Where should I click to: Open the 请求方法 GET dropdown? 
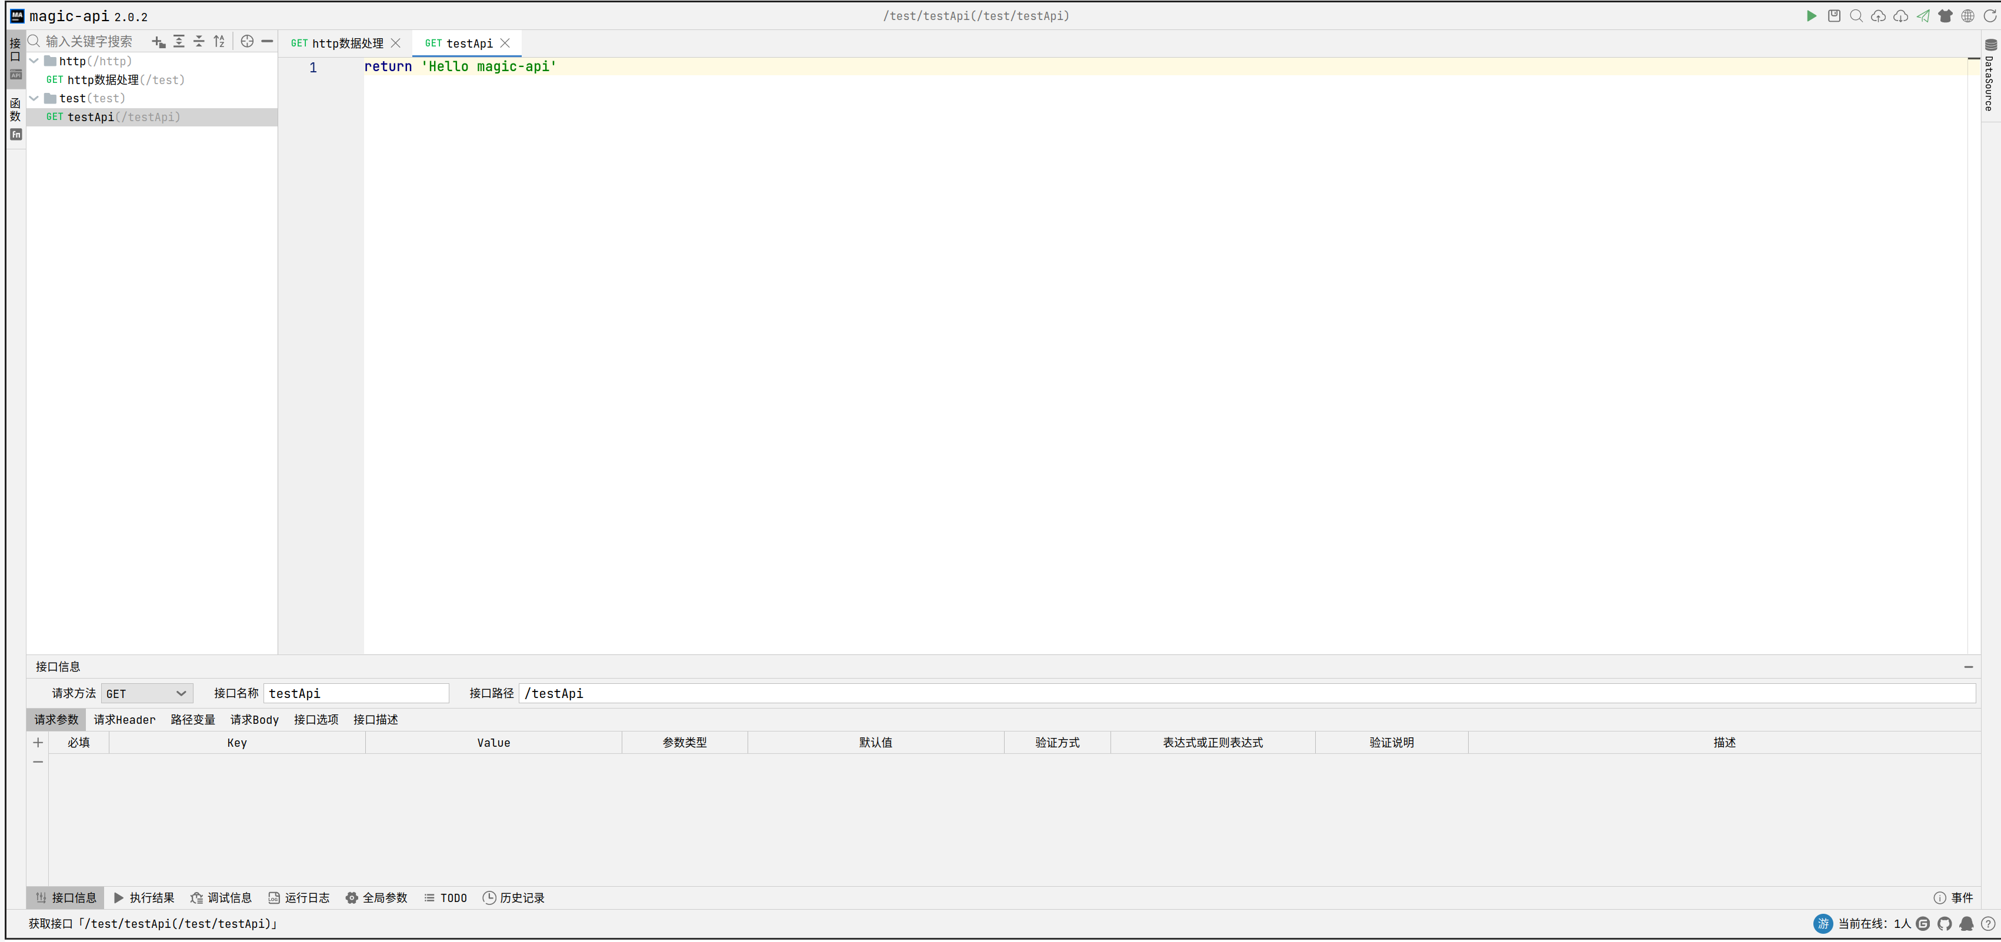[146, 693]
